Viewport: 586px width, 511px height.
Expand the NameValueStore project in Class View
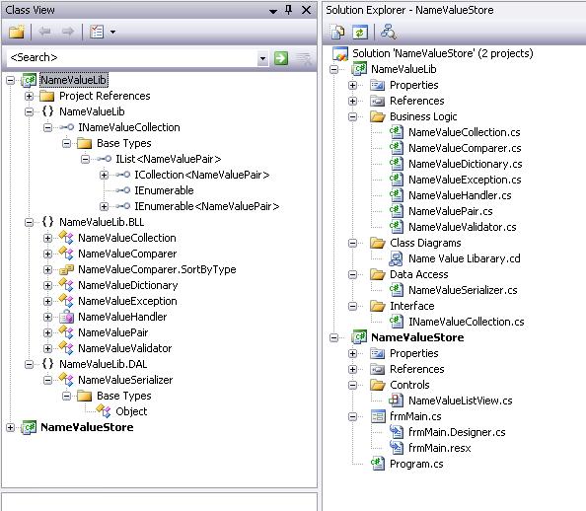pos(11,427)
